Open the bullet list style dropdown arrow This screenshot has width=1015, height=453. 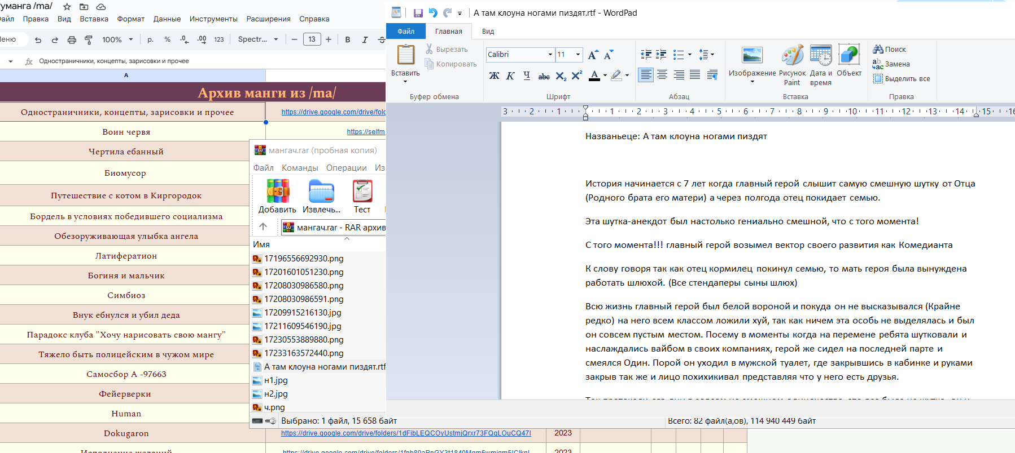[690, 55]
